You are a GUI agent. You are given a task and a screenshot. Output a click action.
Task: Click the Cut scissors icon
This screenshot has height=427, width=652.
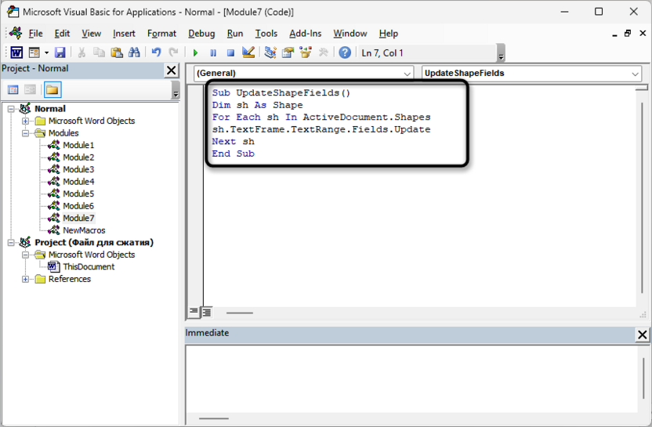[81, 52]
